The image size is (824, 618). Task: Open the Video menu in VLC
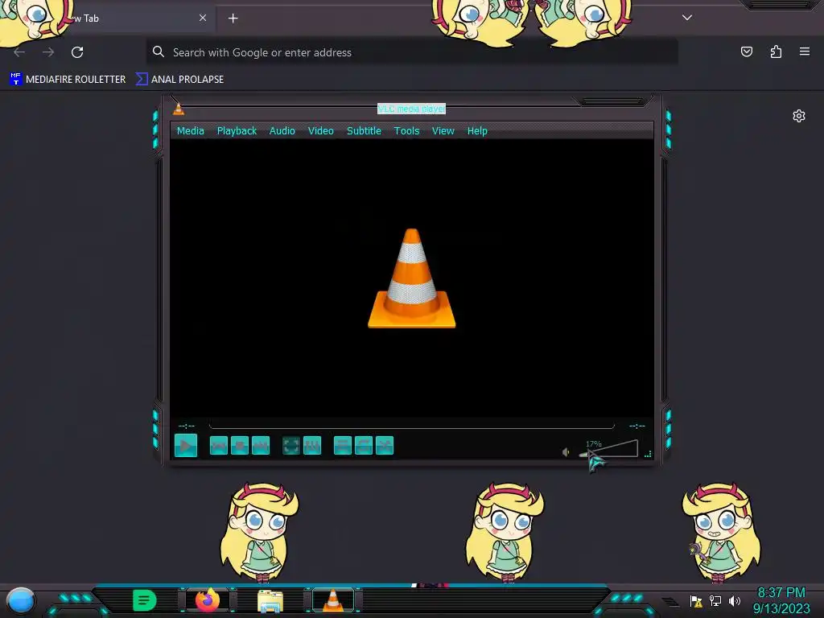pyautogui.click(x=320, y=131)
